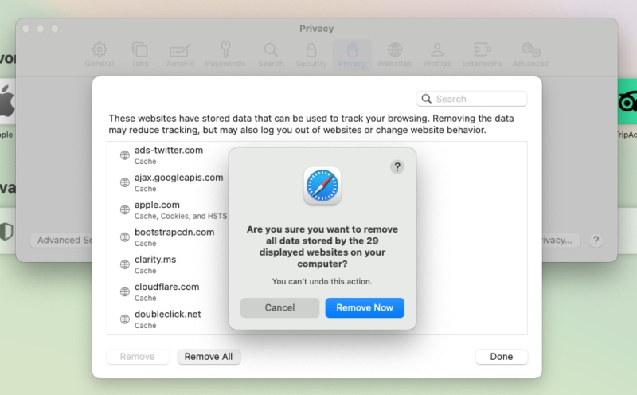Open the AutoFill settings tab

click(x=180, y=55)
